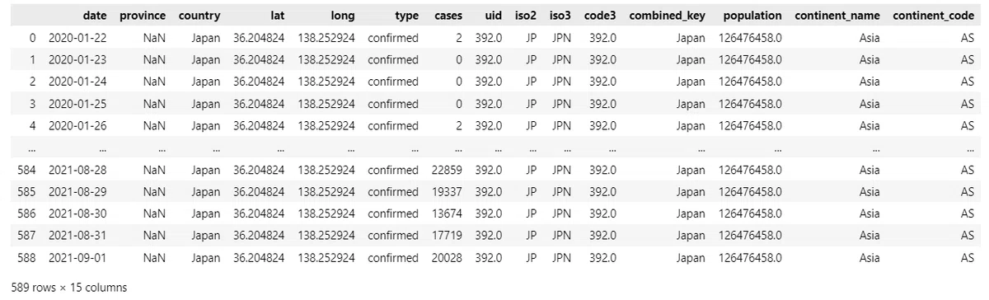The height and width of the screenshot is (300, 989).
Task: Click the type column header
Action: point(406,16)
